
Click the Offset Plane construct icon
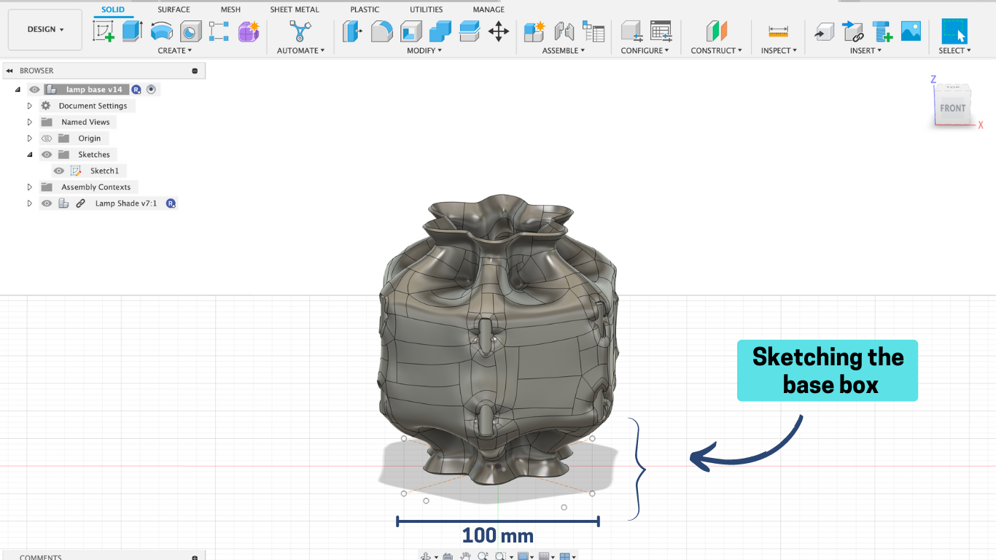coord(717,31)
